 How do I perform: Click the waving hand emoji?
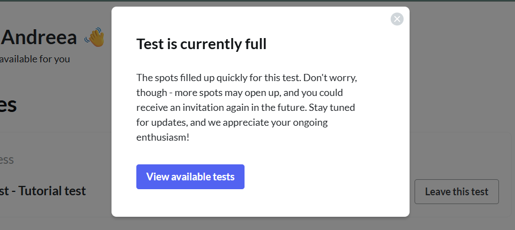coord(94,37)
